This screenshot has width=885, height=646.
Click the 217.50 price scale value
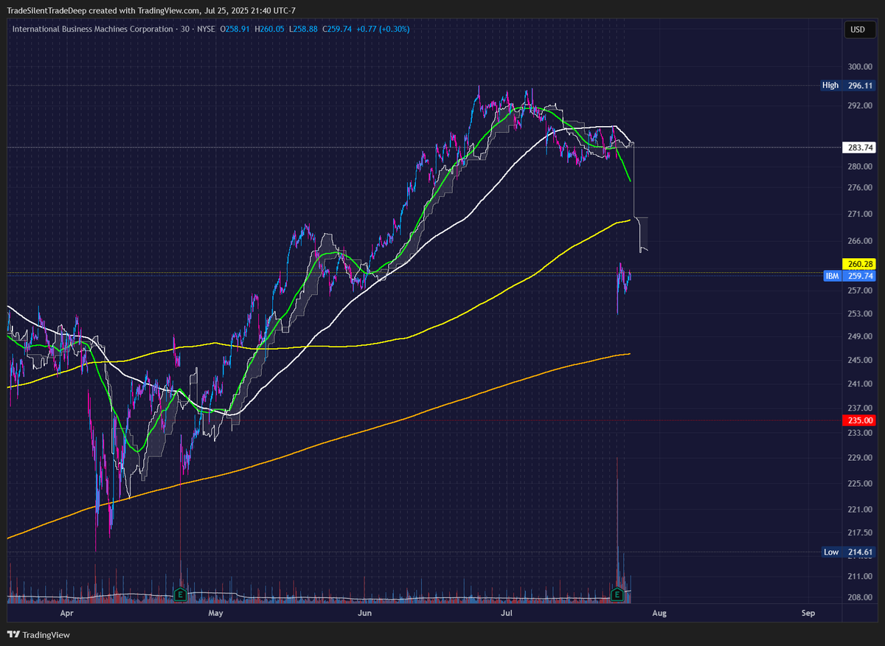pyautogui.click(x=859, y=532)
